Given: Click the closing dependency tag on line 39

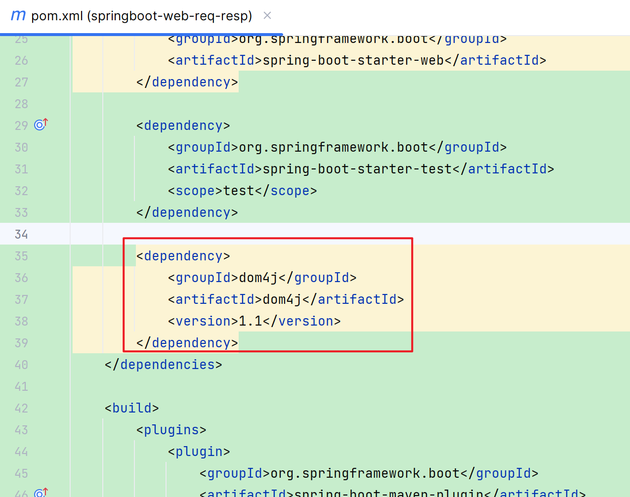Looking at the screenshot, I should pyautogui.click(x=187, y=342).
